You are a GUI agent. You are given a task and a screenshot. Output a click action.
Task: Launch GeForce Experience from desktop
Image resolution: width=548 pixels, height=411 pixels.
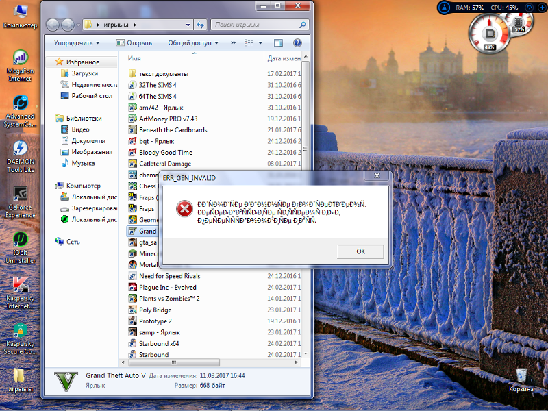coord(20,195)
